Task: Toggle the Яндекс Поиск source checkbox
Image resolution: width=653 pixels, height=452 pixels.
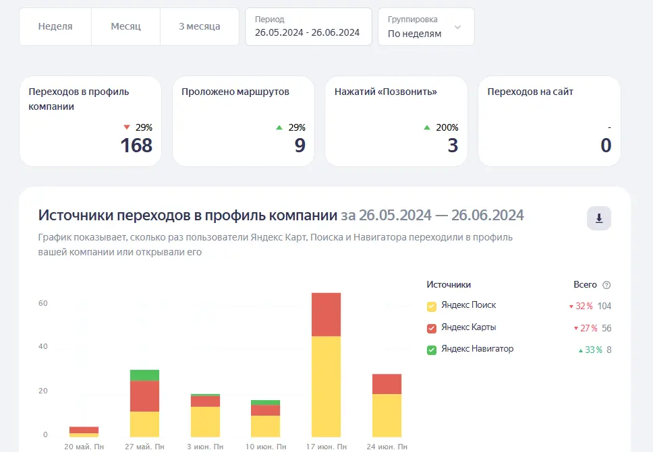Action: tap(432, 306)
